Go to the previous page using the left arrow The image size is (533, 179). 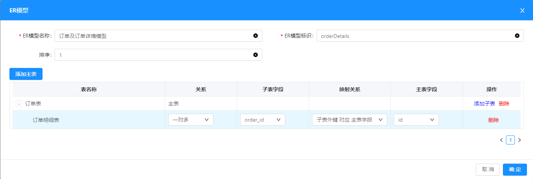(x=501, y=140)
